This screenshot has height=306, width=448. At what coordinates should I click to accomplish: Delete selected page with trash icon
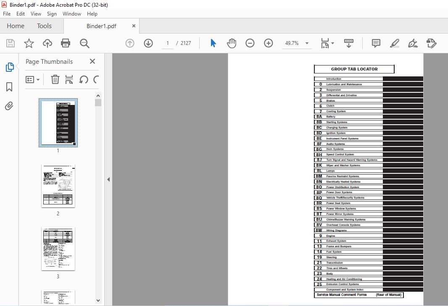coord(55,79)
